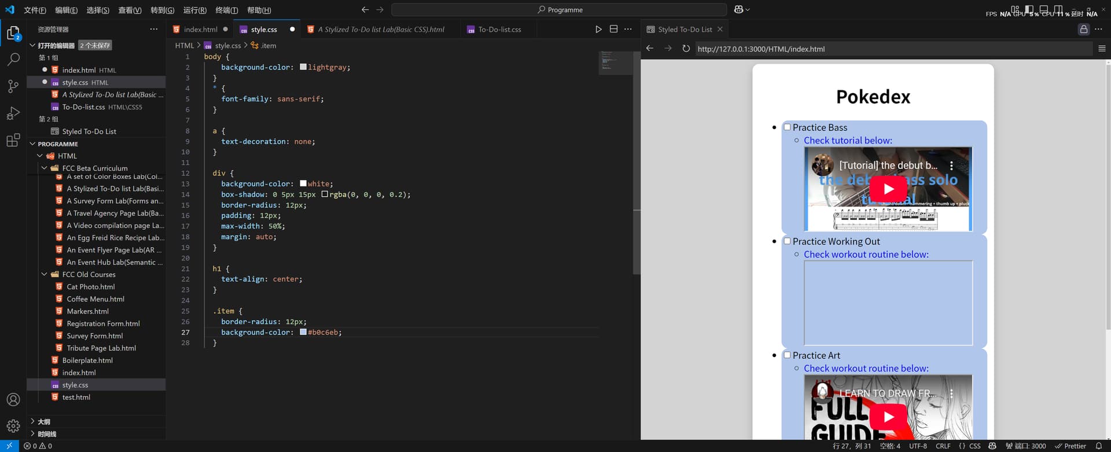Screen dimensions: 1111x452
Task: Reload the browser preview page
Action: pos(686,49)
